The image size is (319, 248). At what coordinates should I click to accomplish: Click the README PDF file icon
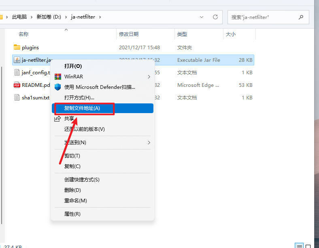17,85
